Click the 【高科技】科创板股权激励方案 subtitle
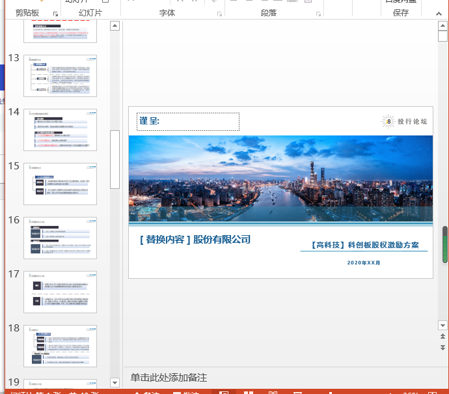Viewport: 449px width, 394px height. coord(365,245)
